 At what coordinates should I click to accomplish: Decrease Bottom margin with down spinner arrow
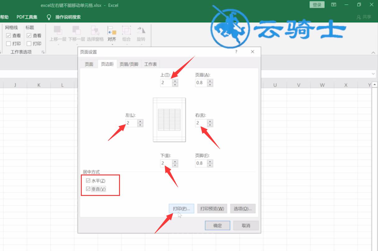pos(175,165)
